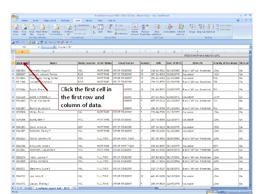Import data From Web
Screen dimensions: 259x194
tap(24, 30)
